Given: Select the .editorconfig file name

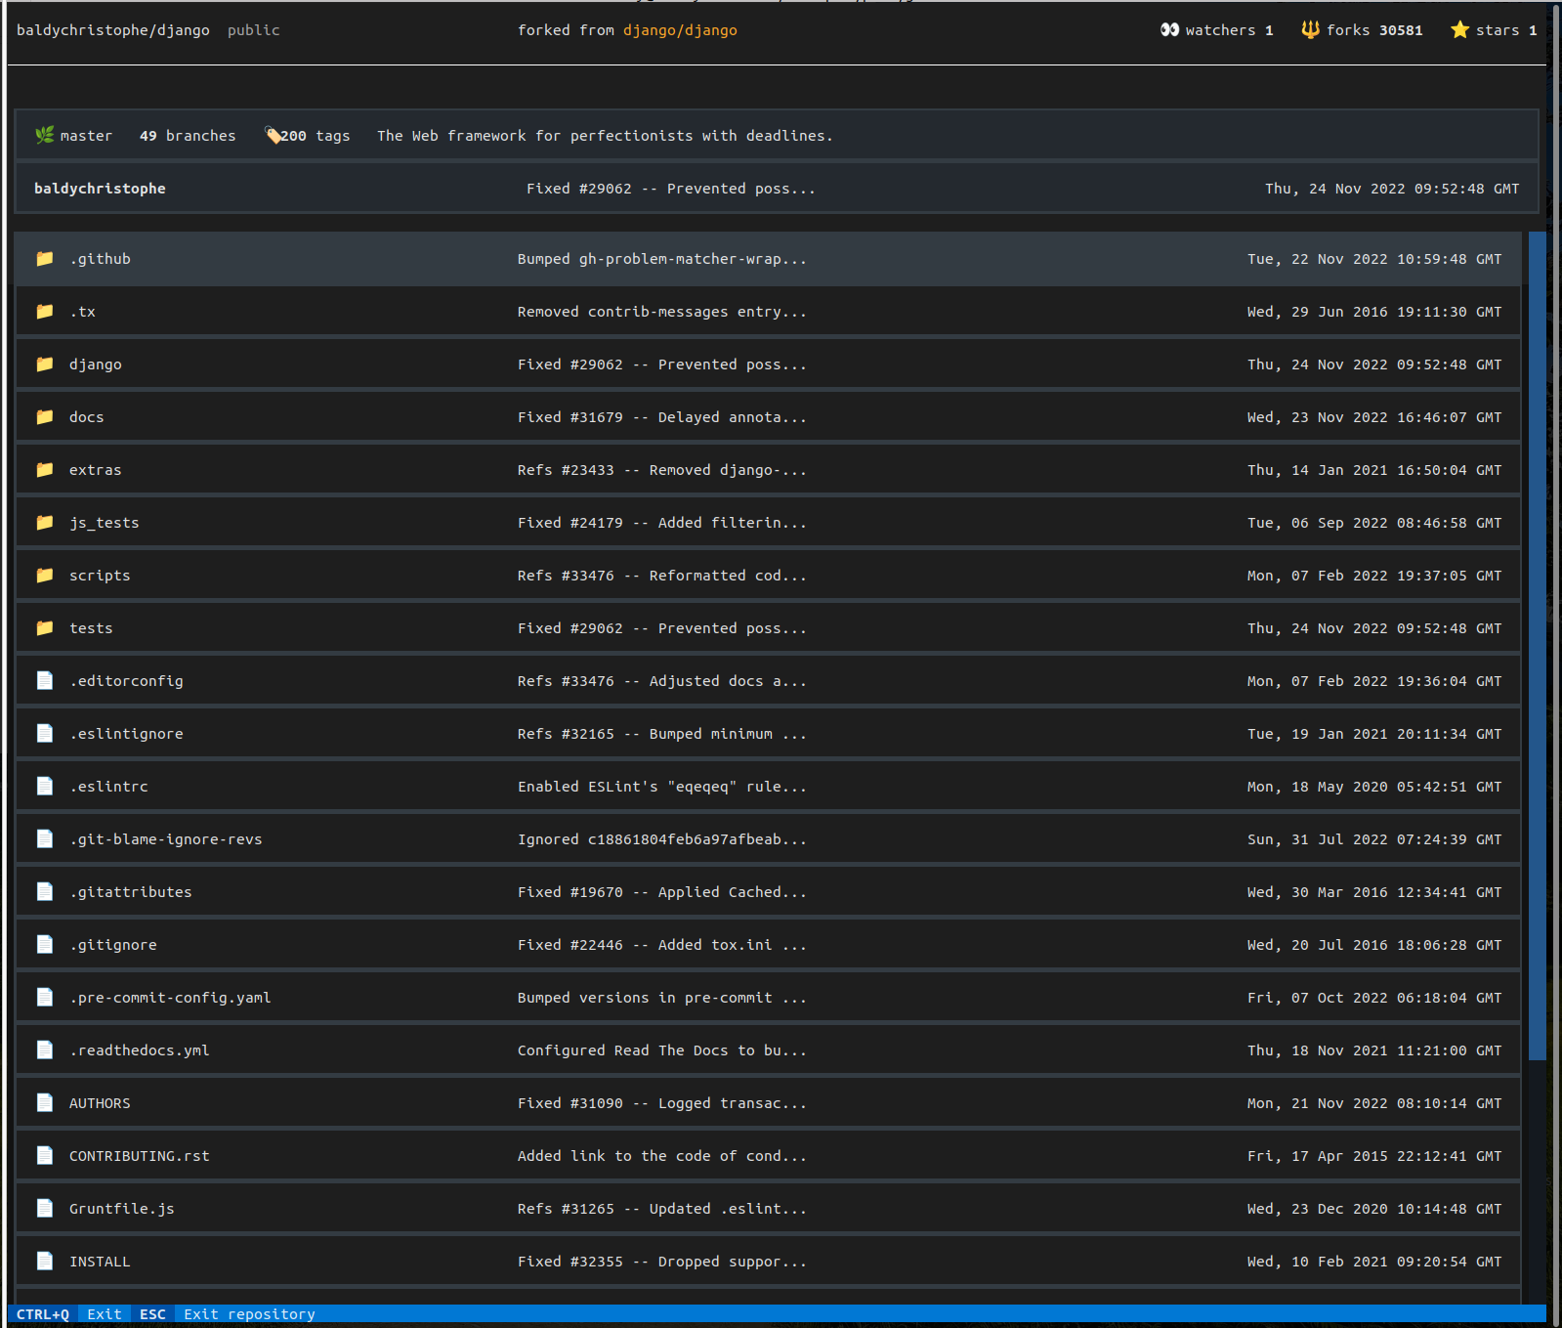Looking at the screenshot, I should click(x=126, y=681).
